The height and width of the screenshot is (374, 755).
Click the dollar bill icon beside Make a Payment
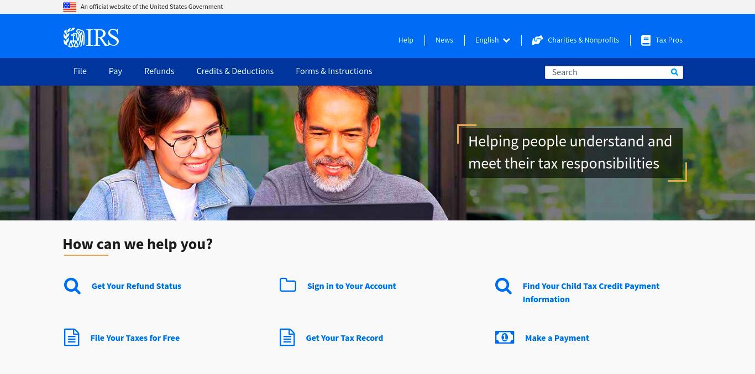point(505,337)
